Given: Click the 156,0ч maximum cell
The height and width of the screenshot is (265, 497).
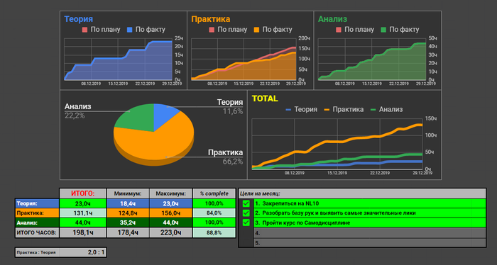Looking at the screenshot, I should tap(170, 213).
